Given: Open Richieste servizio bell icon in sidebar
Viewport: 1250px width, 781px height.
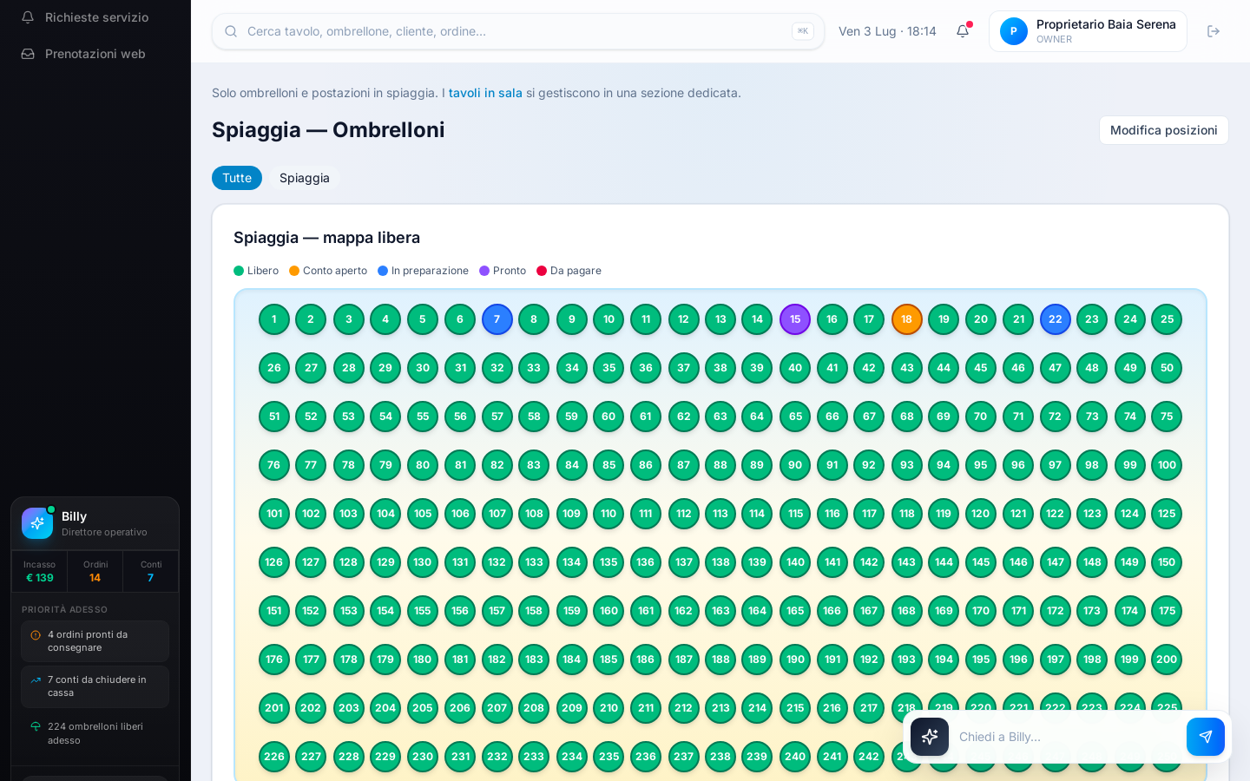Looking at the screenshot, I should [x=28, y=17].
